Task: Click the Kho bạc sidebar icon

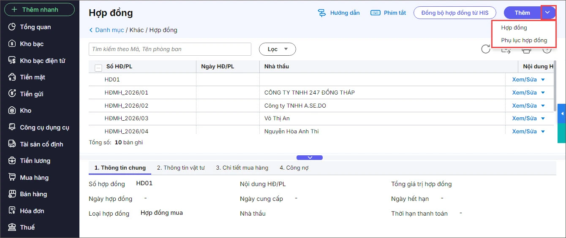Action: pos(12,44)
